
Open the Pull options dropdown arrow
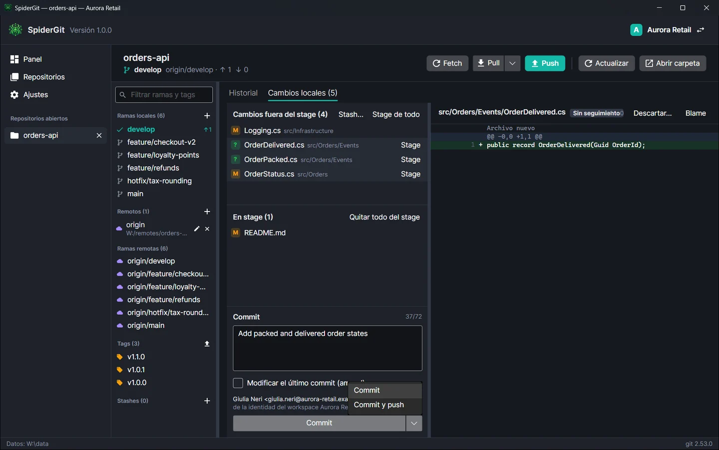(512, 63)
